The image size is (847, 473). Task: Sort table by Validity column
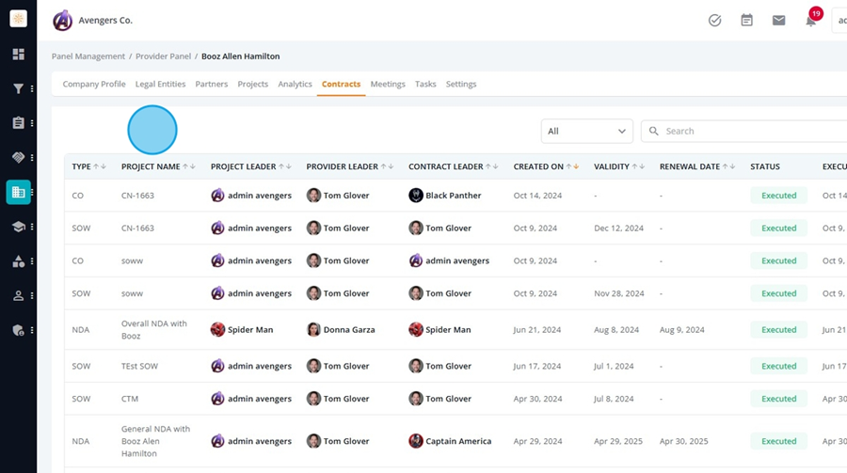[x=638, y=166]
